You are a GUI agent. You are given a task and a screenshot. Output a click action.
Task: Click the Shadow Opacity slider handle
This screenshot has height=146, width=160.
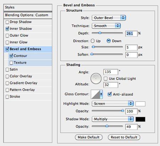coord(107,126)
